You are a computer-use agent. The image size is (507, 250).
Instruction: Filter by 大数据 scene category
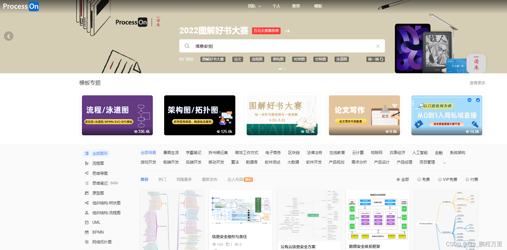[x=293, y=162]
